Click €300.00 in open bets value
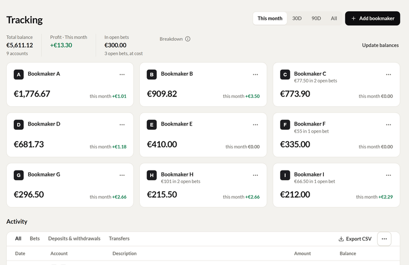 (115, 45)
